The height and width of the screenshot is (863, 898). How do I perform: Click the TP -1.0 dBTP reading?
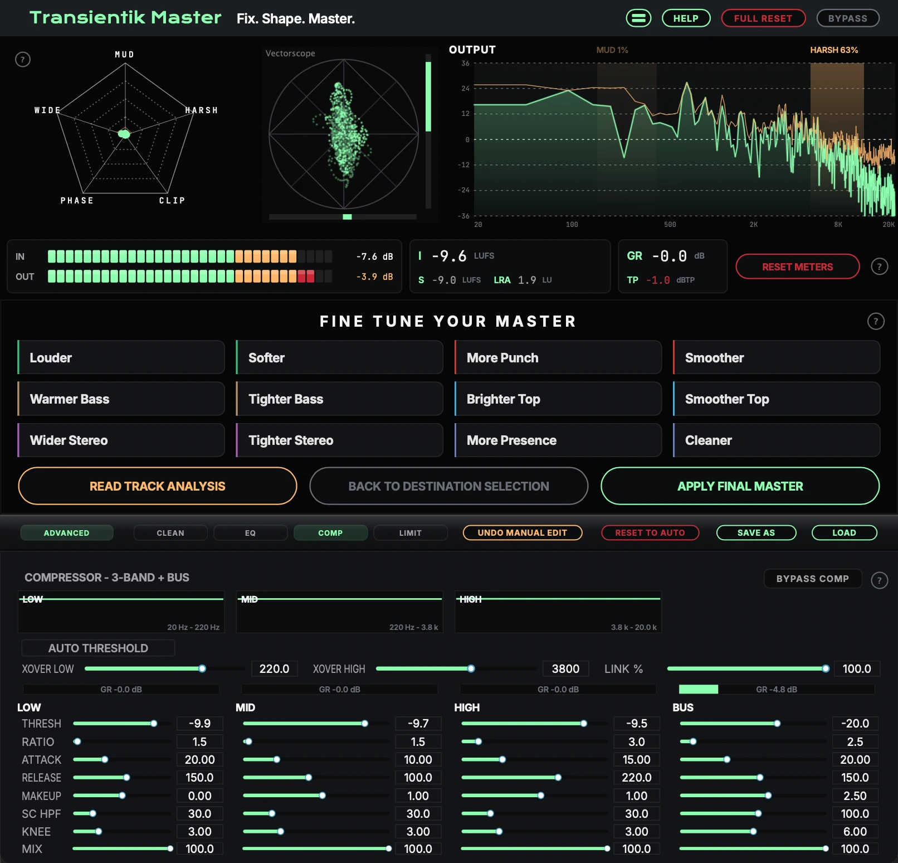[x=661, y=280]
